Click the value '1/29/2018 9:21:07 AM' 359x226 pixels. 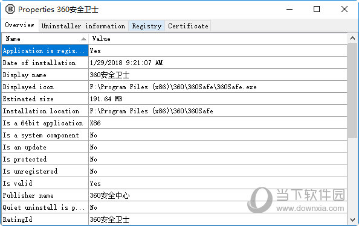point(126,63)
